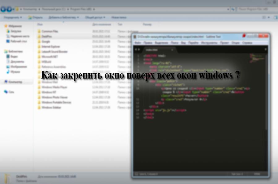Open the address bar history dropdown arrow
The image size is (278, 184).
pyautogui.click(x=228, y=9)
